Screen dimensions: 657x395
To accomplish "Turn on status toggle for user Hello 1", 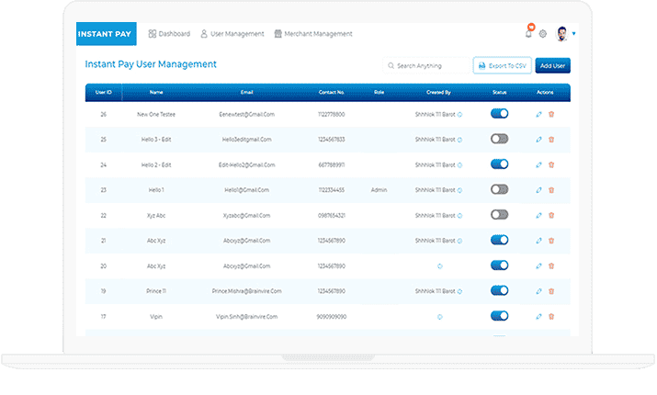I will click(x=499, y=189).
